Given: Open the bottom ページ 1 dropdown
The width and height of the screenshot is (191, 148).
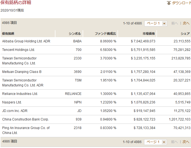Looking at the screenshot, I should 155,142.
